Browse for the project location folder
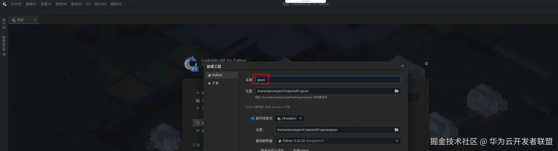The image size is (558, 151). (x=397, y=91)
